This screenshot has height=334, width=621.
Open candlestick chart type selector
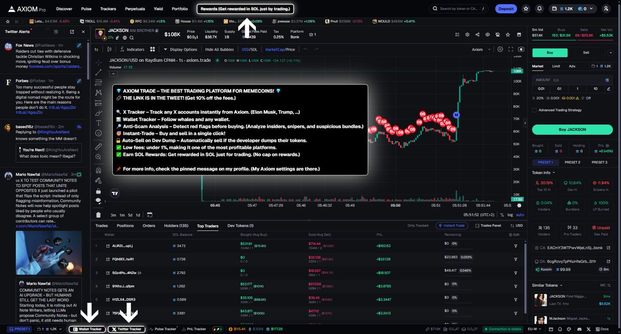click(108, 49)
